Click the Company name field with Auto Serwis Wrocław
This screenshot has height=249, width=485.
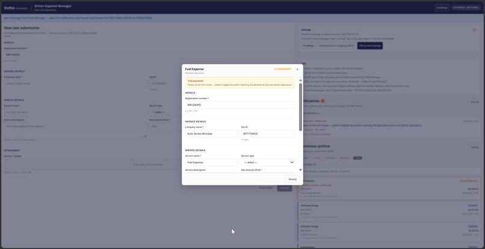click(x=212, y=134)
